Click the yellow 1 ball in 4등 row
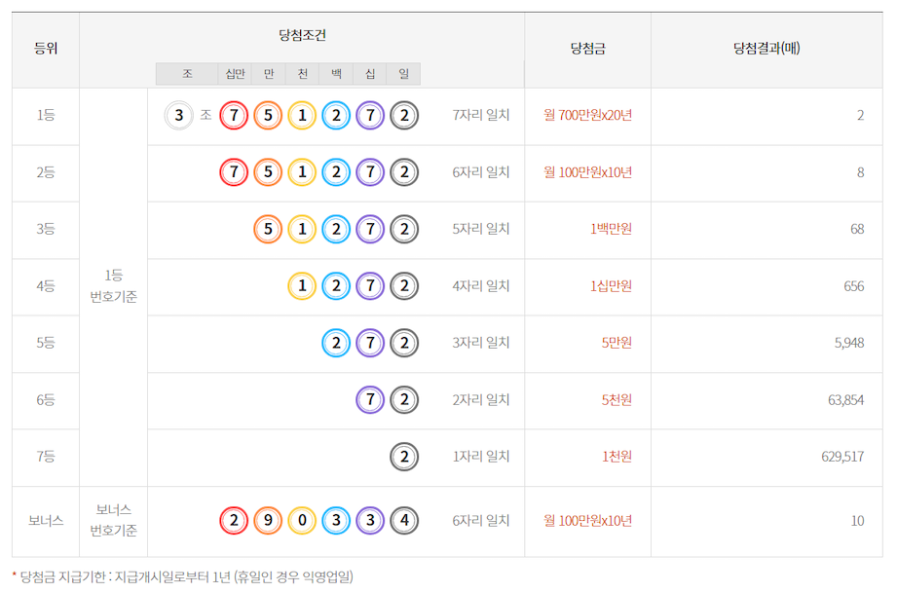Viewport: 897px width, 593px height. (302, 286)
